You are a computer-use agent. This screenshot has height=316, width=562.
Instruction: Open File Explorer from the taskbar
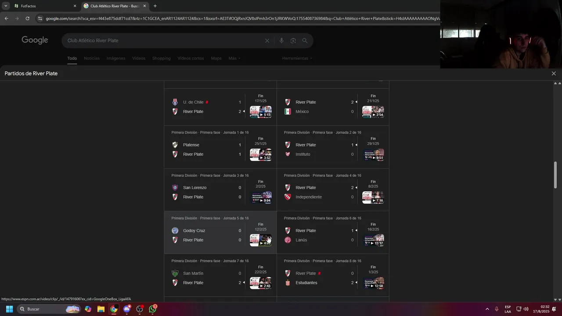[101, 309]
